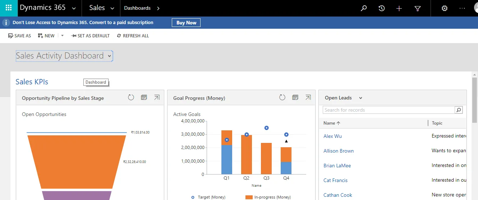Open Advanced Find funnel icon
The height and width of the screenshot is (200, 478).
(418, 8)
